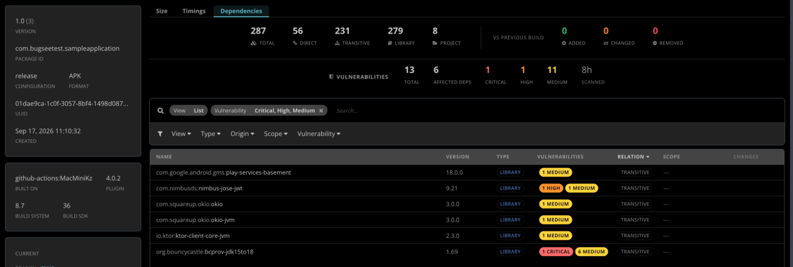Expand the Origin dropdown
The width and height of the screenshot is (793, 267).
[x=242, y=134]
